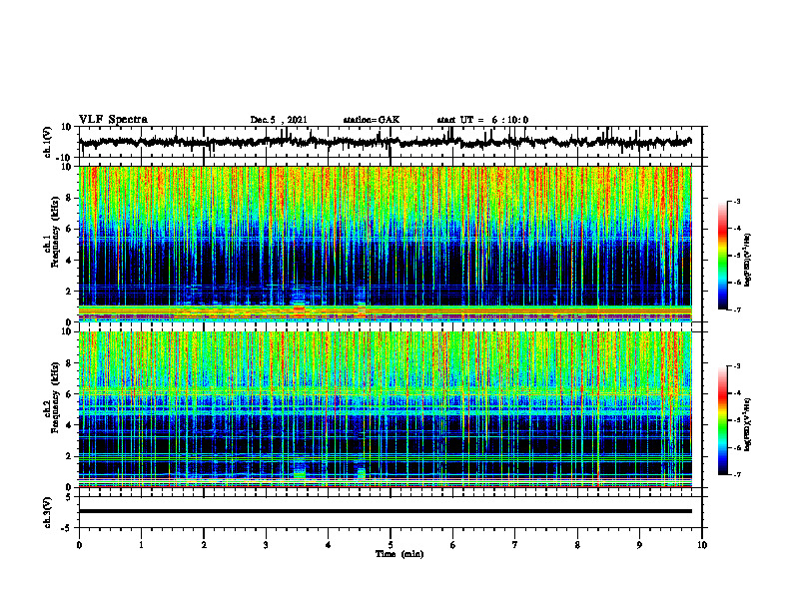Click the "3" tick label on time axis
This screenshot has width=791, height=611.
pyautogui.click(x=266, y=545)
